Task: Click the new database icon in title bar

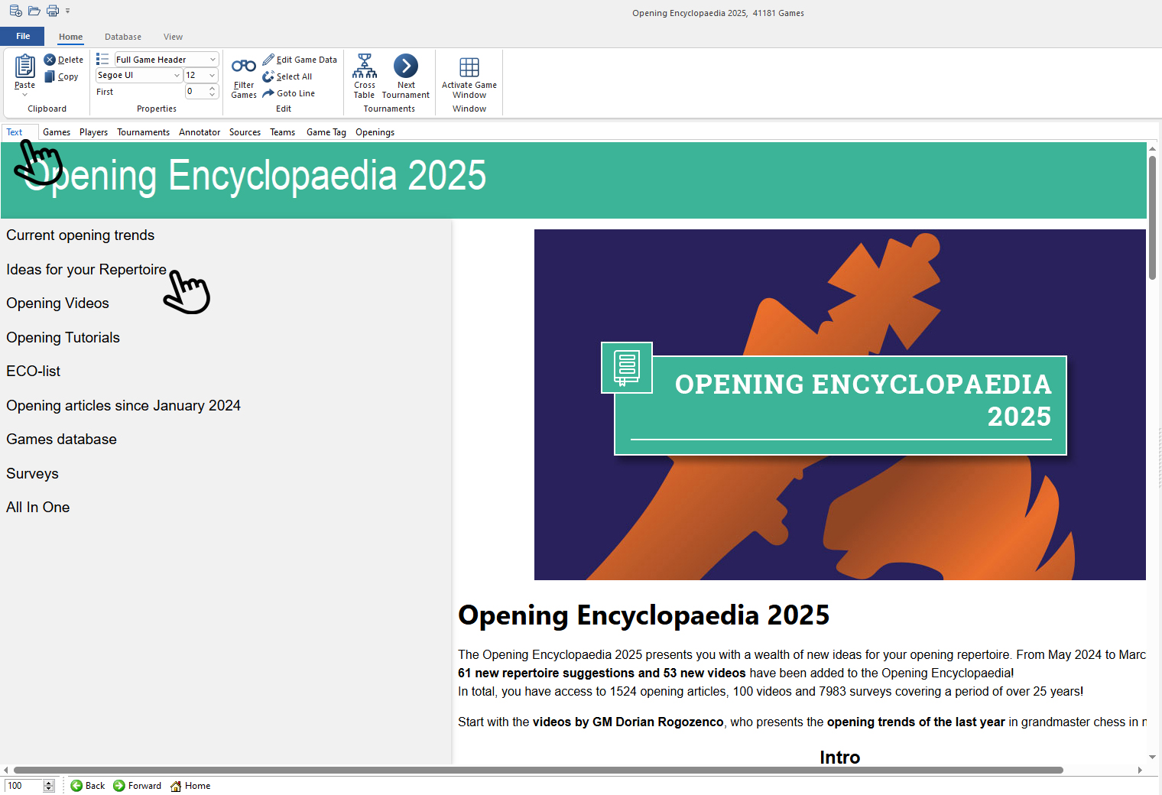Action: [x=15, y=11]
